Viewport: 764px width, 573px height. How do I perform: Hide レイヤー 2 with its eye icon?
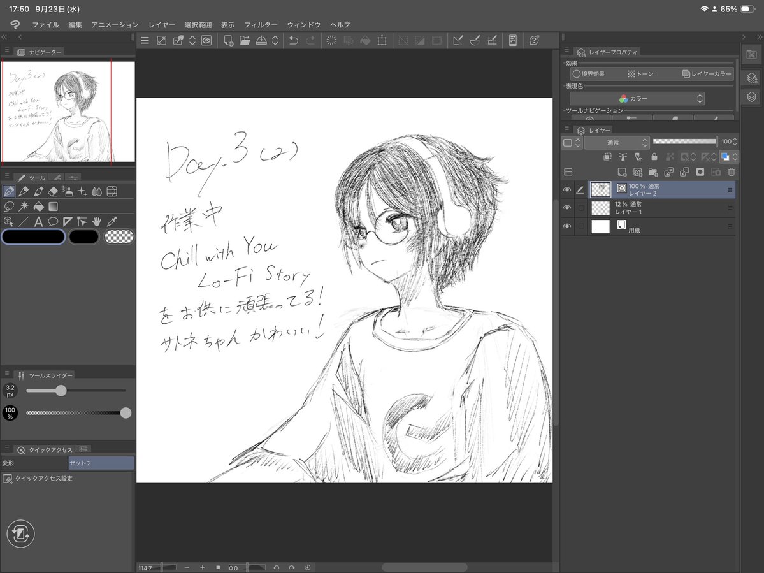(x=566, y=190)
